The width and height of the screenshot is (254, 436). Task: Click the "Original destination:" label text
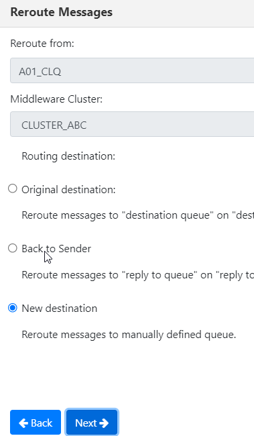(68, 190)
